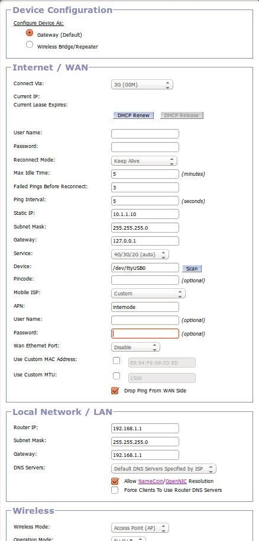Click the 'Current Lease Expires:' label

coord(40,105)
